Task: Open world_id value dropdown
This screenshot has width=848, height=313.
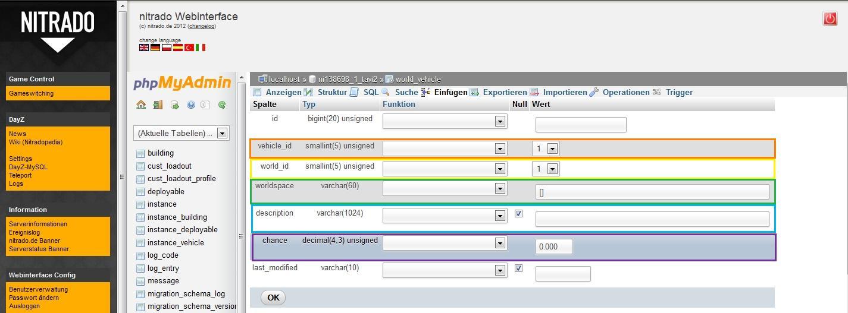Action: click(545, 169)
